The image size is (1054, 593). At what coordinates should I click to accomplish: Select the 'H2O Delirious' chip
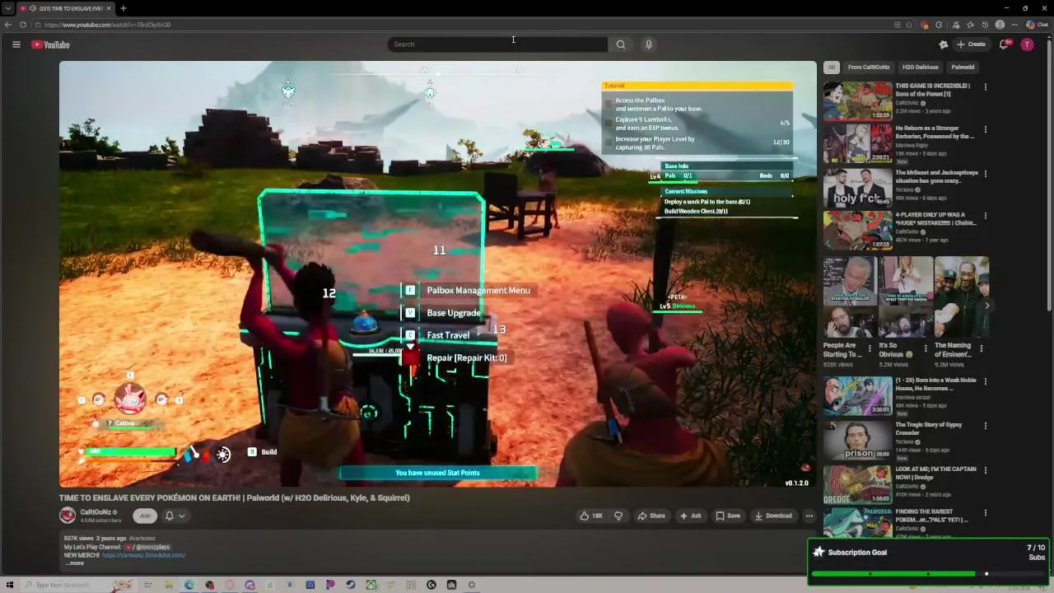920,67
